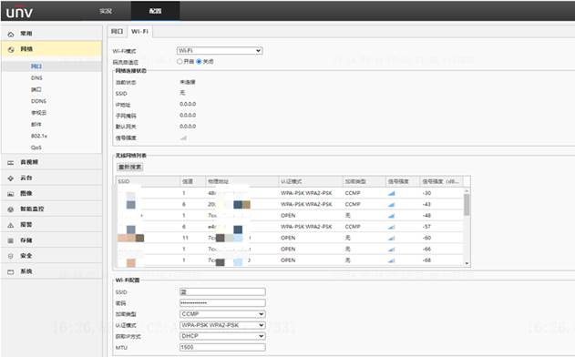Focus the 密码 (password) input field
Image resolution: width=575 pixels, height=357 pixels.
(222, 303)
